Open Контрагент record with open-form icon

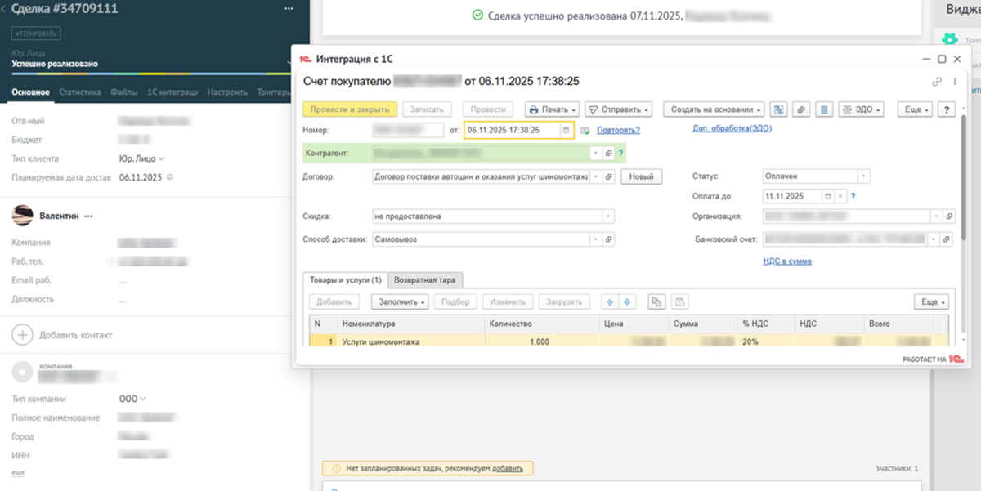click(x=608, y=153)
